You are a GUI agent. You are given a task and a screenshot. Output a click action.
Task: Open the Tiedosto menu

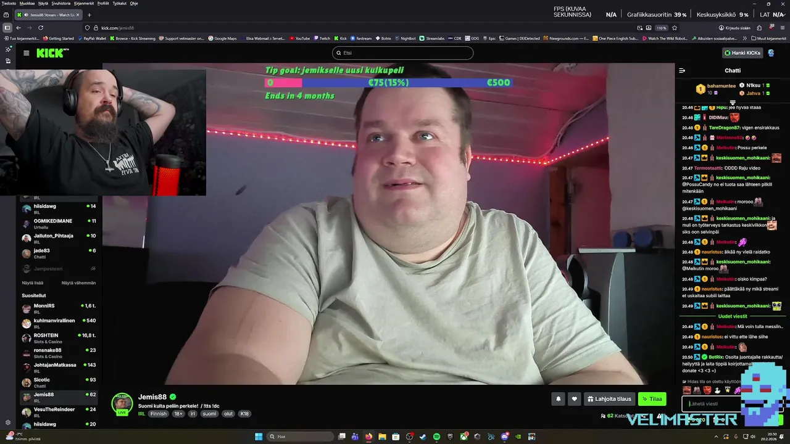pyautogui.click(x=9, y=3)
